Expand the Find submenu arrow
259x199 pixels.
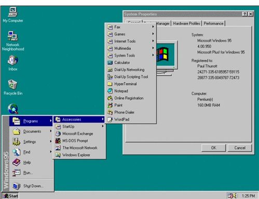[x=51, y=152]
